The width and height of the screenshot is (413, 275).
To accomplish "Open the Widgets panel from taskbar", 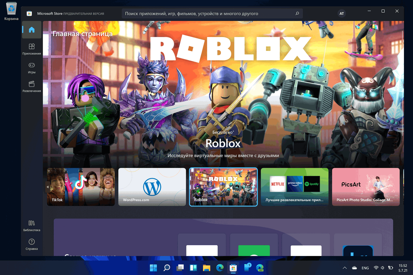I will point(193,268).
